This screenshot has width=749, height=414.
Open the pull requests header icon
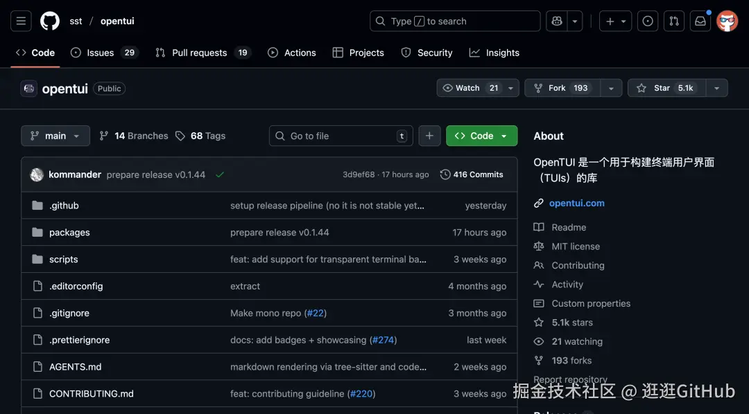(x=673, y=21)
